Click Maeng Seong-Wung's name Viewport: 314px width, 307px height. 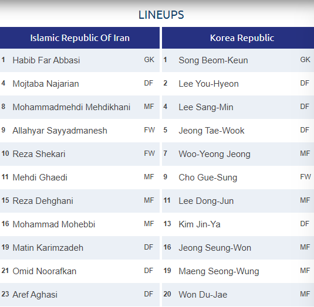(x=219, y=271)
